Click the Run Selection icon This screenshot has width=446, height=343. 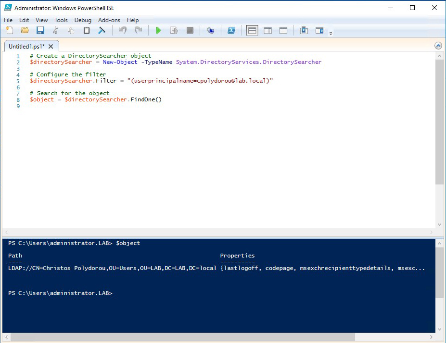pos(174,30)
